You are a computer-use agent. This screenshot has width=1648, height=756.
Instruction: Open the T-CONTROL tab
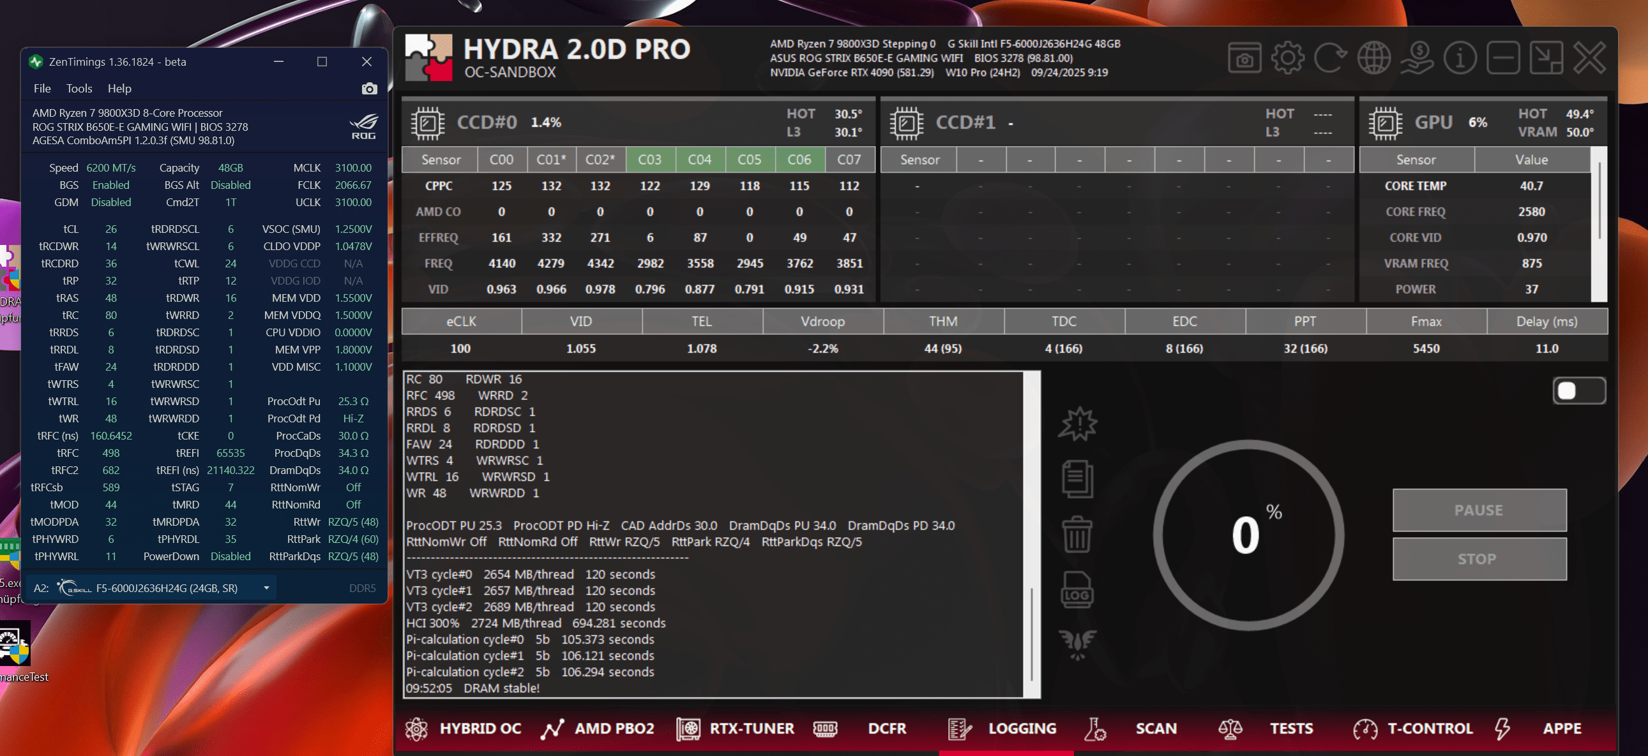(1412, 729)
